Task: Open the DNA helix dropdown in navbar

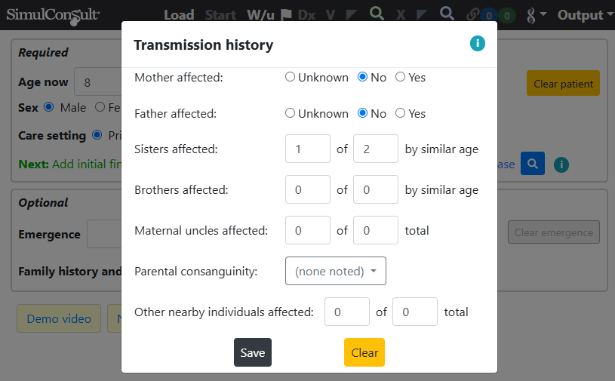Action: 536,15
